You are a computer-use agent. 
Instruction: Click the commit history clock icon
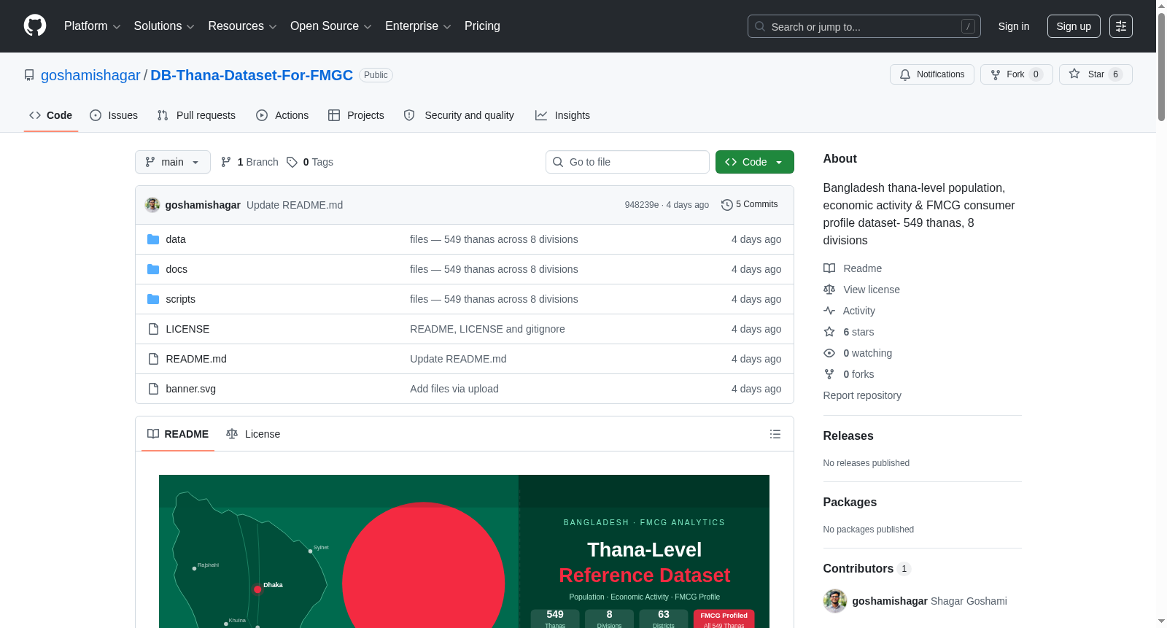coord(726,205)
